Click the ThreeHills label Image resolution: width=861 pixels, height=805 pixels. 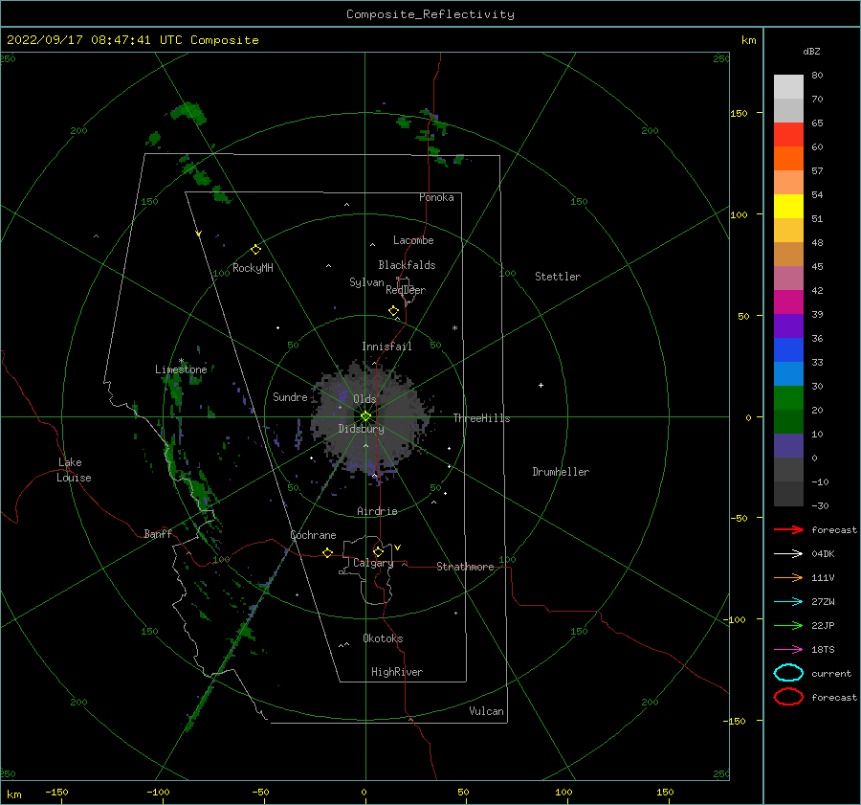point(481,418)
